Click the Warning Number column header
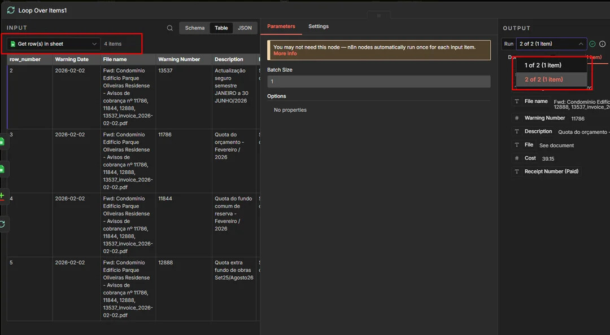The height and width of the screenshot is (335, 610). click(179, 59)
